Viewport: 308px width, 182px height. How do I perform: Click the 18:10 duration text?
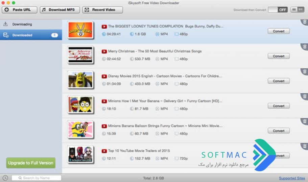click(111, 109)
